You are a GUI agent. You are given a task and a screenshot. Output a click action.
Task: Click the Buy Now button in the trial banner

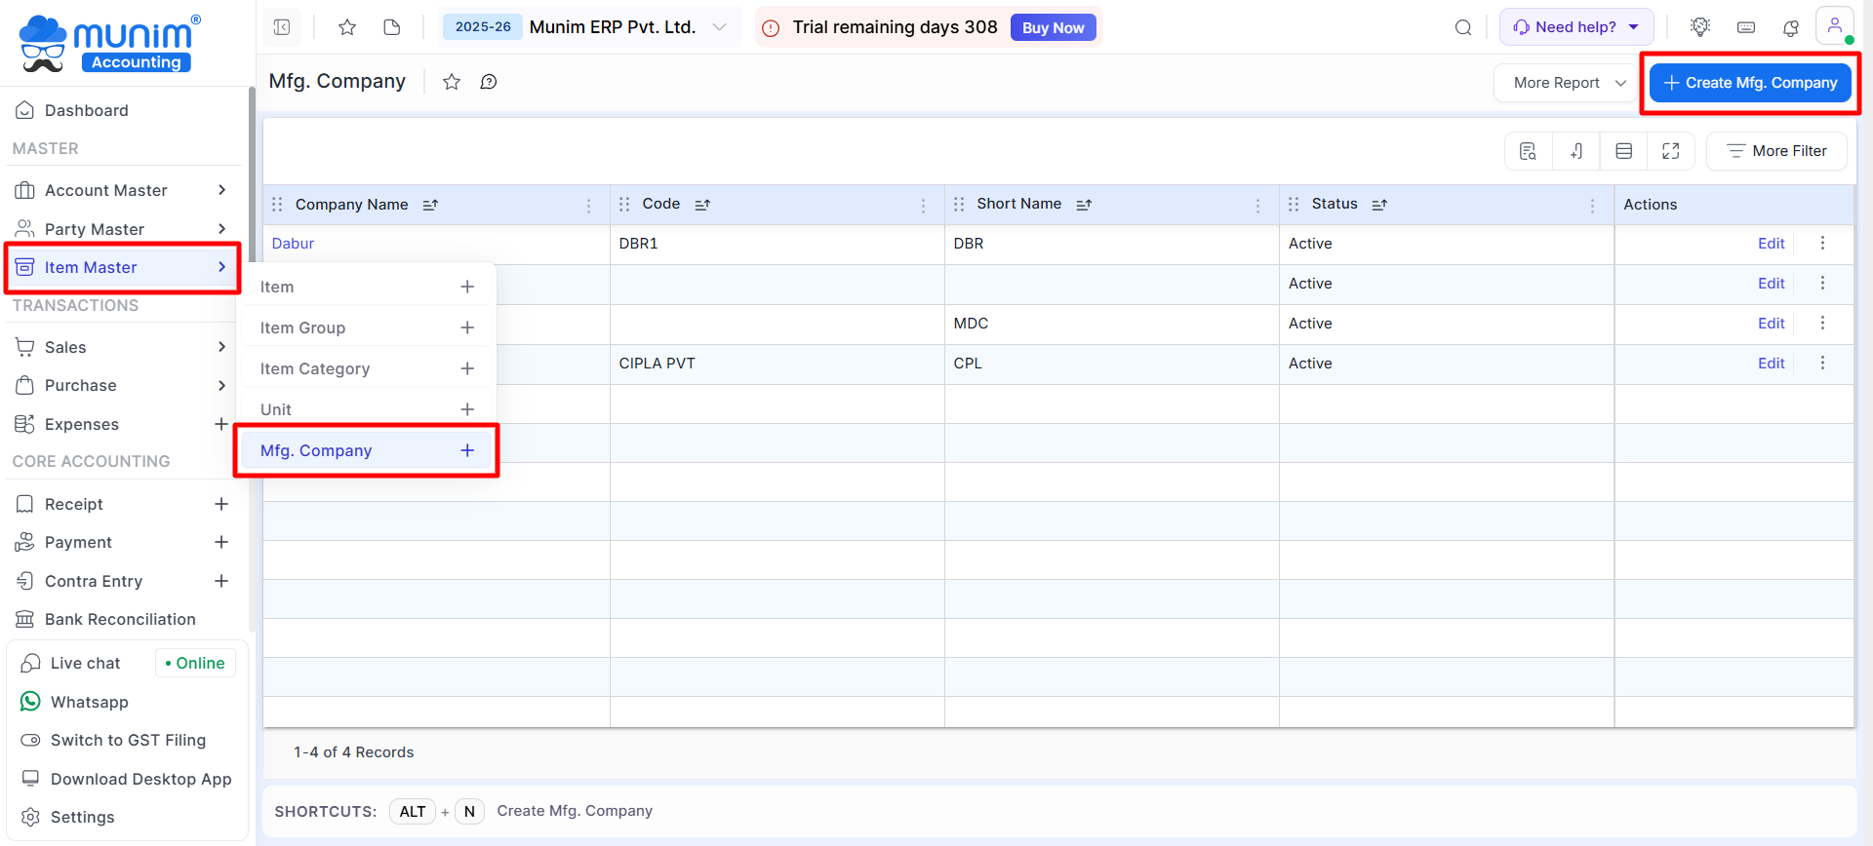(x=1053, y=27)
